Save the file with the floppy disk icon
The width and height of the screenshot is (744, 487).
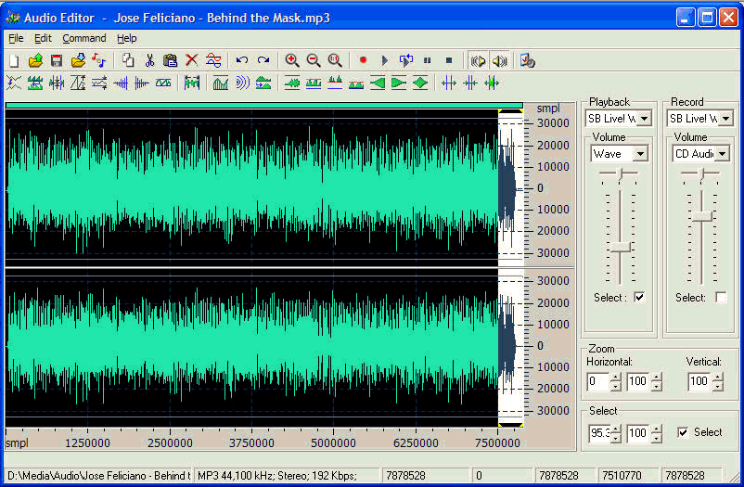tap(57, 60)
